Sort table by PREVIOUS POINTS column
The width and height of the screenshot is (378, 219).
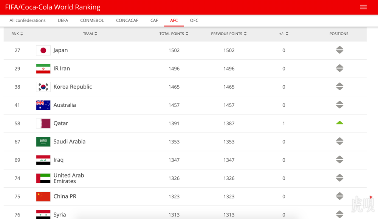[x=229, y=34]
